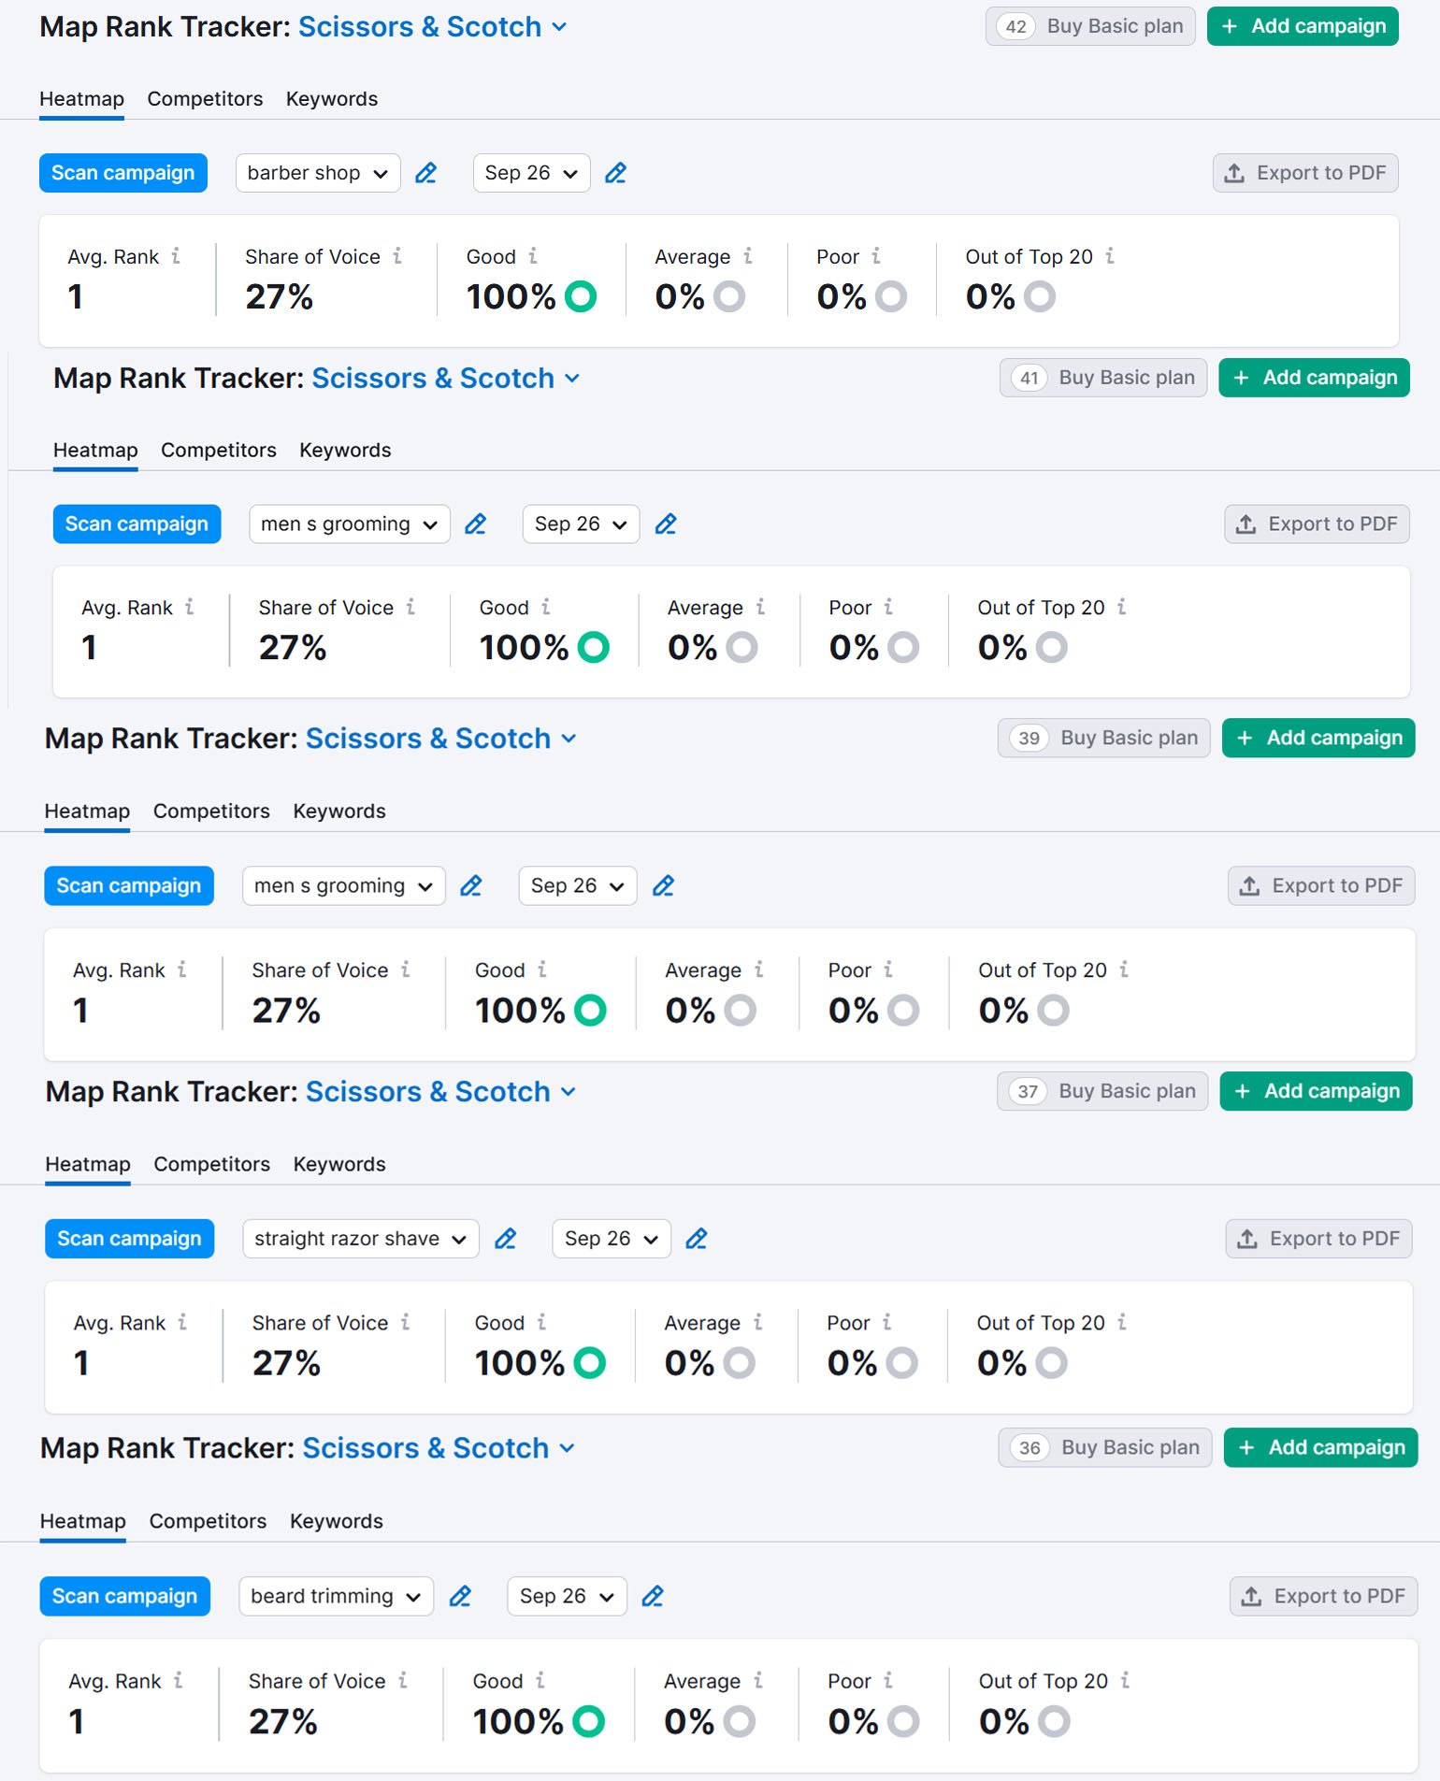1440x1781 pixels.
Task: Click the Share of Voice info icon in barber shop panel
Action: tap(397, 256)
